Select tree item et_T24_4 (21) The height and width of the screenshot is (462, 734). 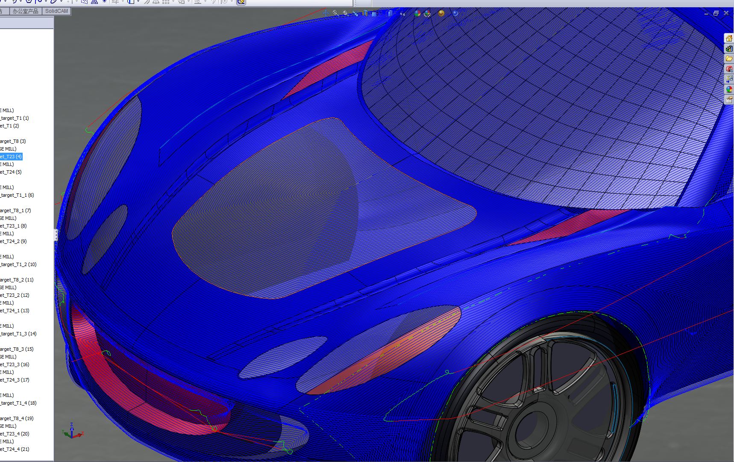[x=15, y=449]
